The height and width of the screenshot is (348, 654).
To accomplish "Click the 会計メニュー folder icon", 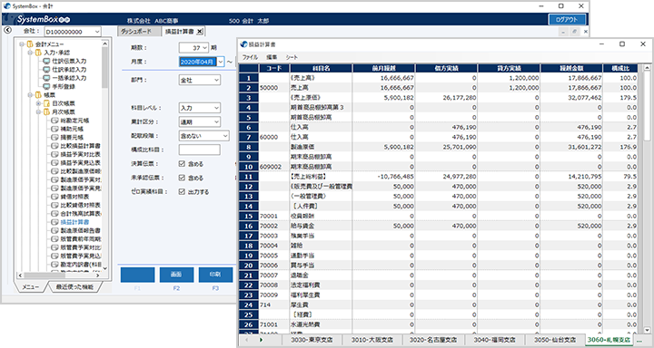I will click(x=30, y=44).
